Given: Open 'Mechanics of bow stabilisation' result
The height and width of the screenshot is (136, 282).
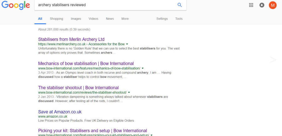Looking at the screenshot, I should [x=86, y=64].
